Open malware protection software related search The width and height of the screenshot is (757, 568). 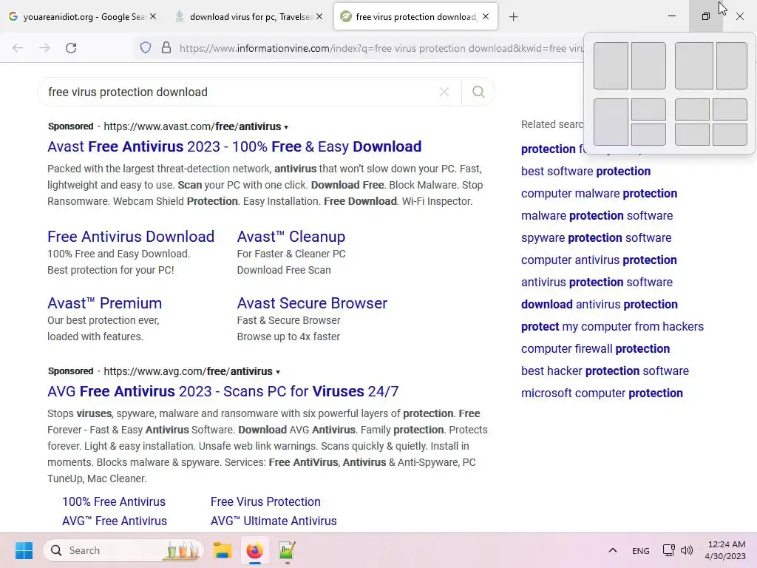(x=597, y=216)
